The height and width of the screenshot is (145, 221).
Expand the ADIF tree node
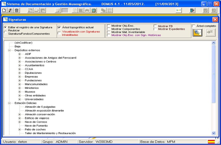click(x=19, y=54)
